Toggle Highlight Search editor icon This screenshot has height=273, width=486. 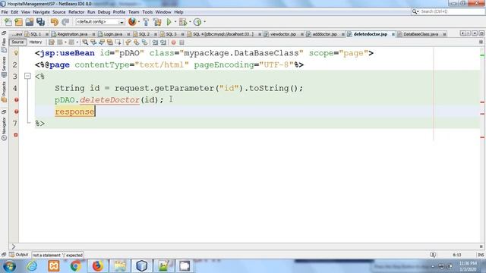pyautogui.click(x=109, y=42)
